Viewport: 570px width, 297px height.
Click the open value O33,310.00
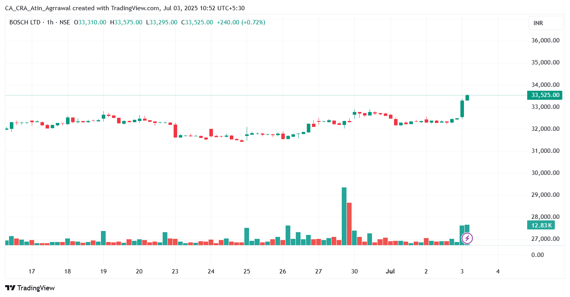click(x=90, y=22)
